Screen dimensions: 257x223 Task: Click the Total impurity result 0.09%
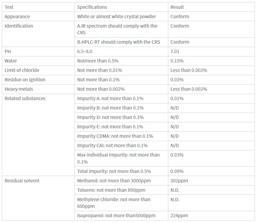tap(177, 171)
